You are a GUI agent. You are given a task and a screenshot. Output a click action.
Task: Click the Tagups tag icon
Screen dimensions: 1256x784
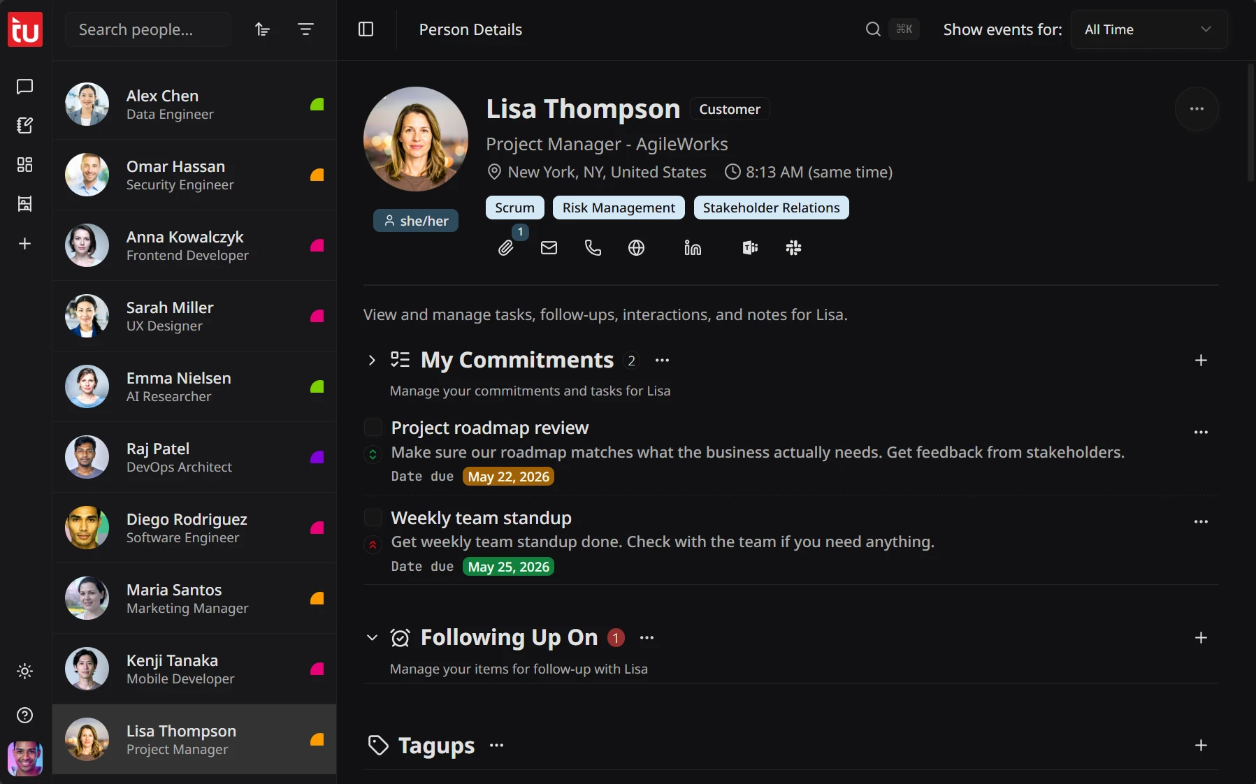378,746
